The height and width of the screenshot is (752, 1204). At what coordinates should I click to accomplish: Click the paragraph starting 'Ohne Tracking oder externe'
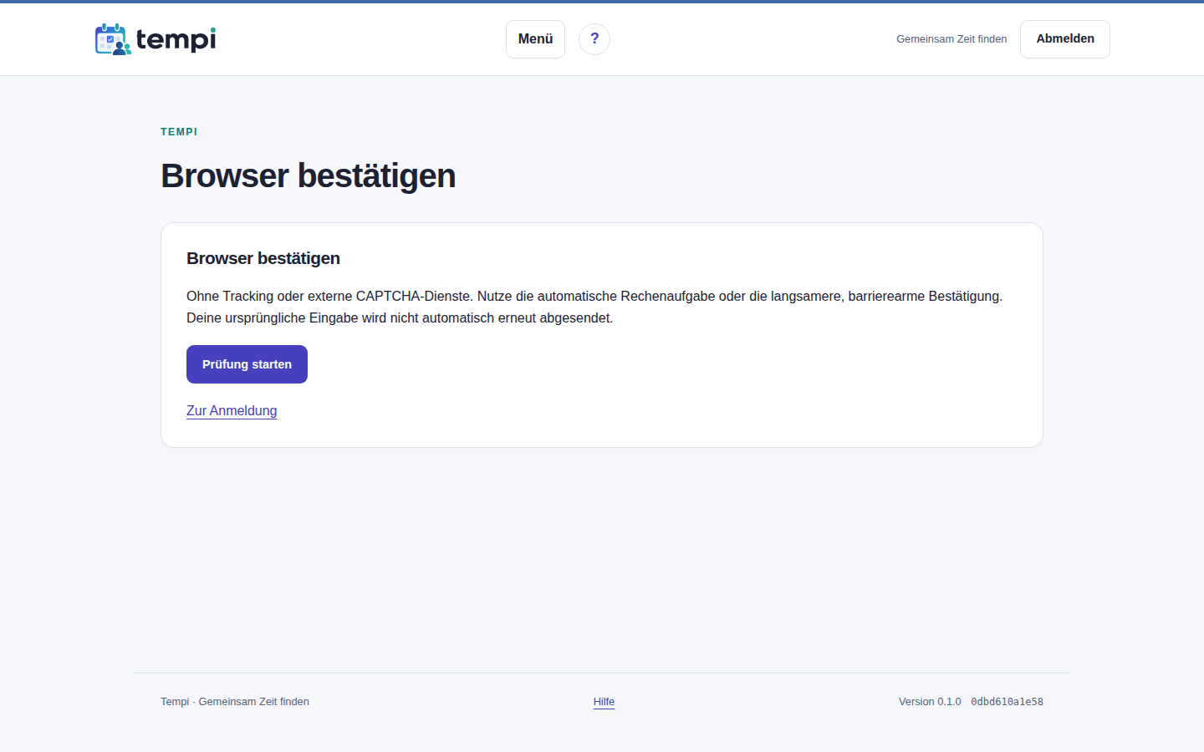click(594, 307)
